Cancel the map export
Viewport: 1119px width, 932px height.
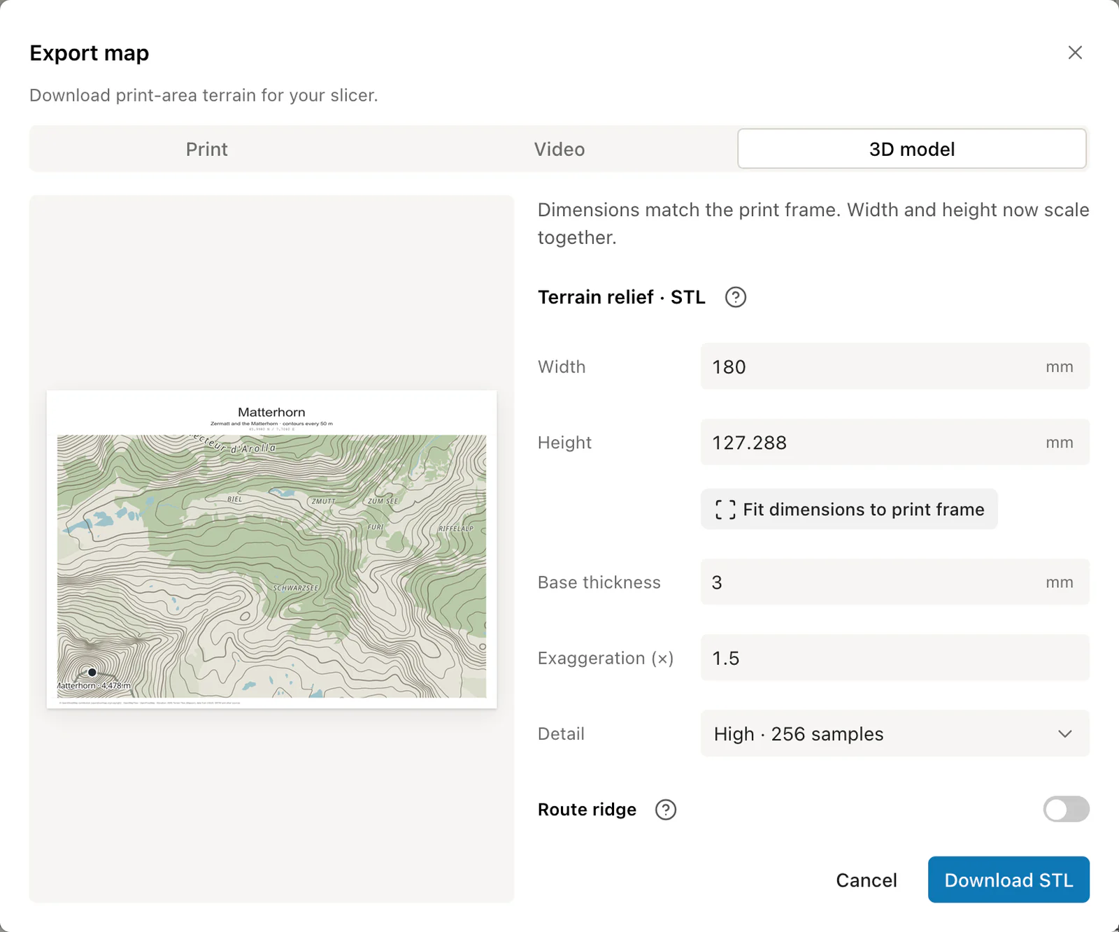tap(867, 880)
